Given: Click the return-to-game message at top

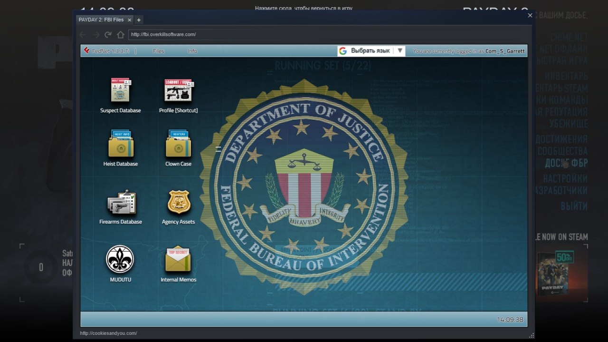Looking at the screenshot, I should click(304, 9).
